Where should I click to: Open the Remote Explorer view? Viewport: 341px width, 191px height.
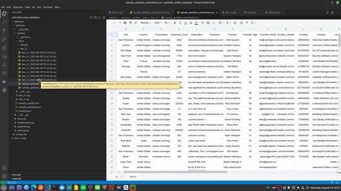click(4, 56)
